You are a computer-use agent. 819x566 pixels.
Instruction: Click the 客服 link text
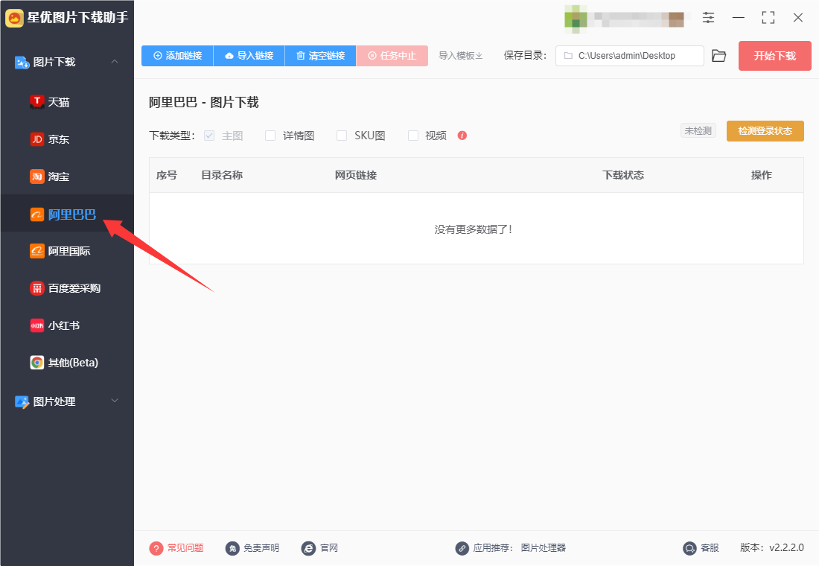click(x=710, y=547)
